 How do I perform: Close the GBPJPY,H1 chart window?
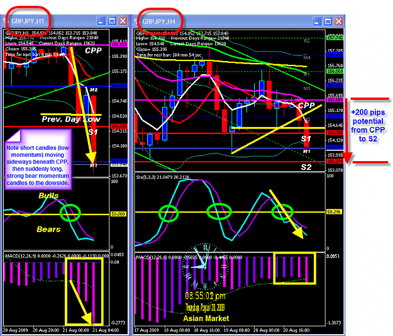tap(123, 21)
